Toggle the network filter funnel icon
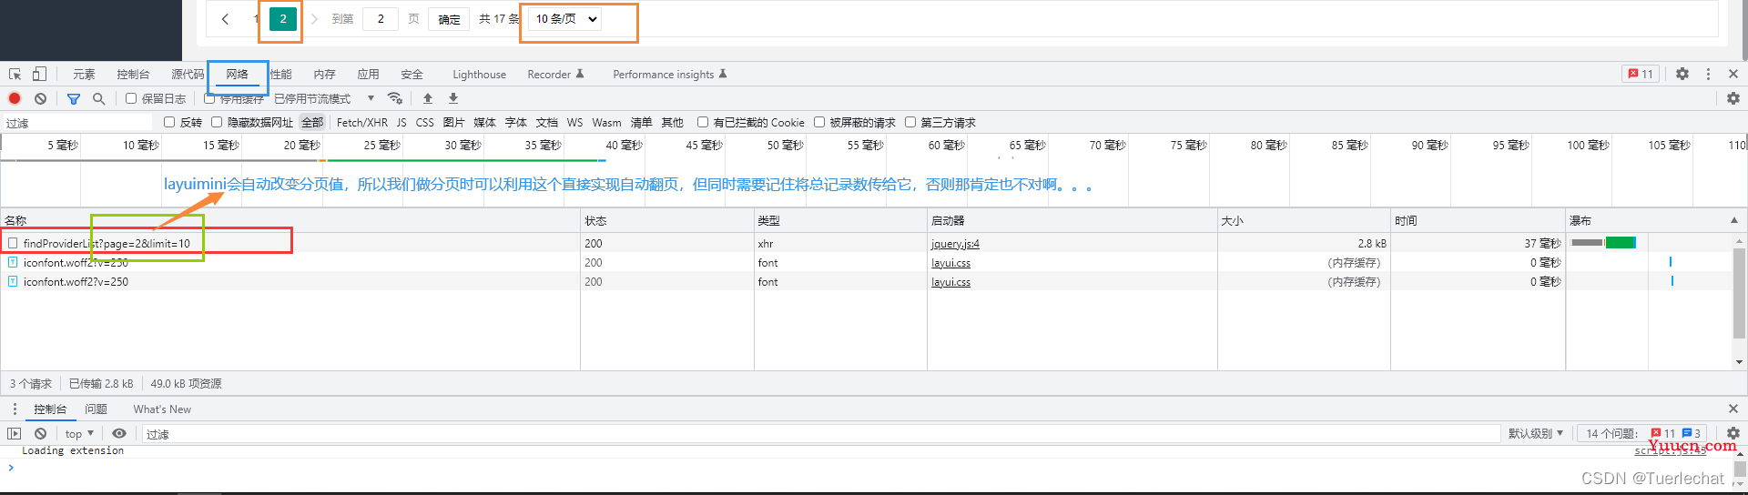Viewport: 1748px width, 495px height. coord(74,98)
